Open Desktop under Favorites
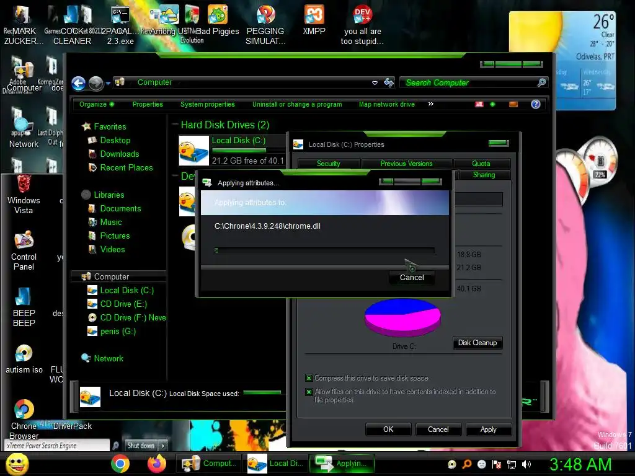635x476 pixels. (x=109, y=141)
